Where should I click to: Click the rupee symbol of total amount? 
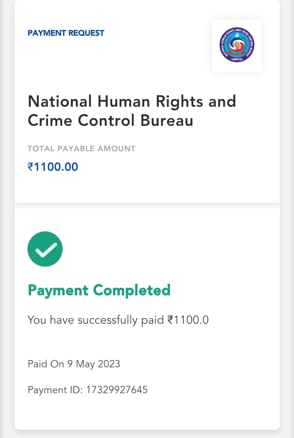pos(30,167)
